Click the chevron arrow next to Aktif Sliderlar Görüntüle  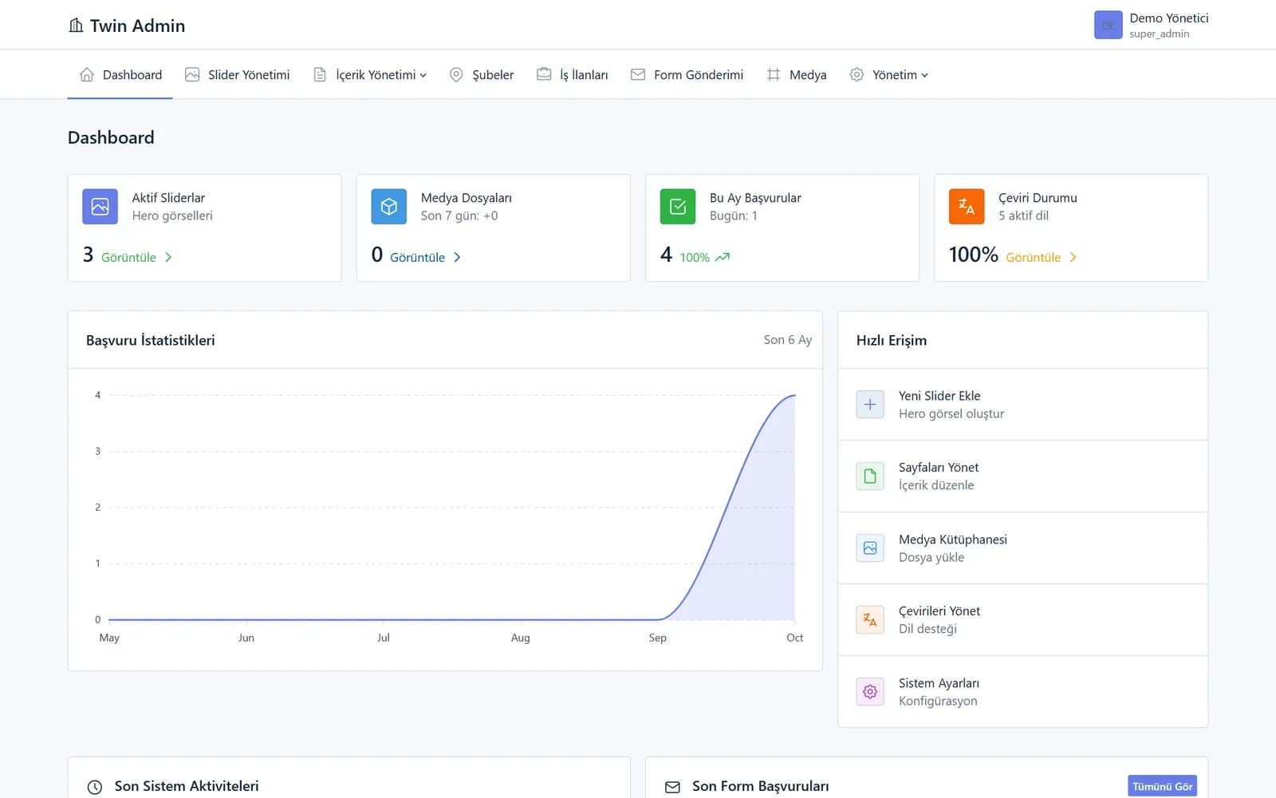[x=168, y=257]
